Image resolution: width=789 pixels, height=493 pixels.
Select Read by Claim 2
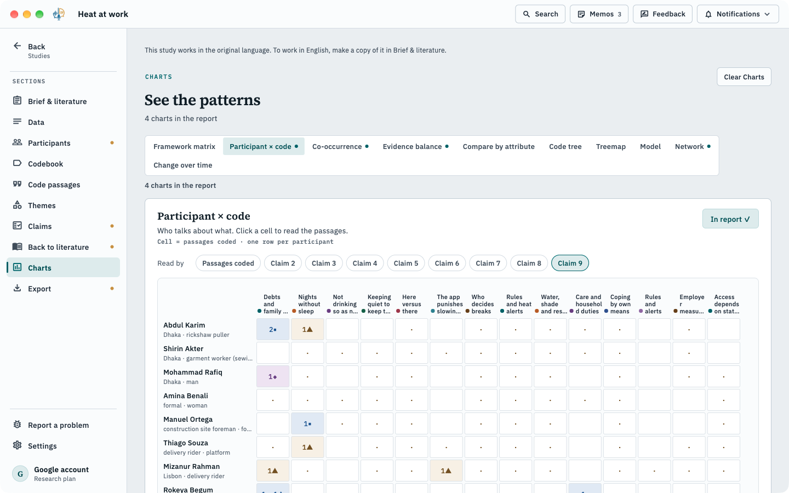click(x=283, y=263)
